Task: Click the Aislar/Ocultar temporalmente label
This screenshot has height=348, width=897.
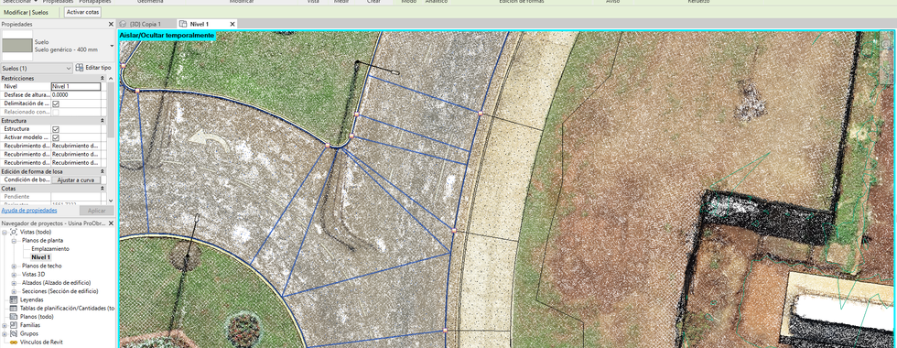Action: [x=167, y=36]
